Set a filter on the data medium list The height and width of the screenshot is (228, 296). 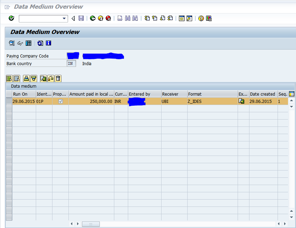[x=34, y=78]
